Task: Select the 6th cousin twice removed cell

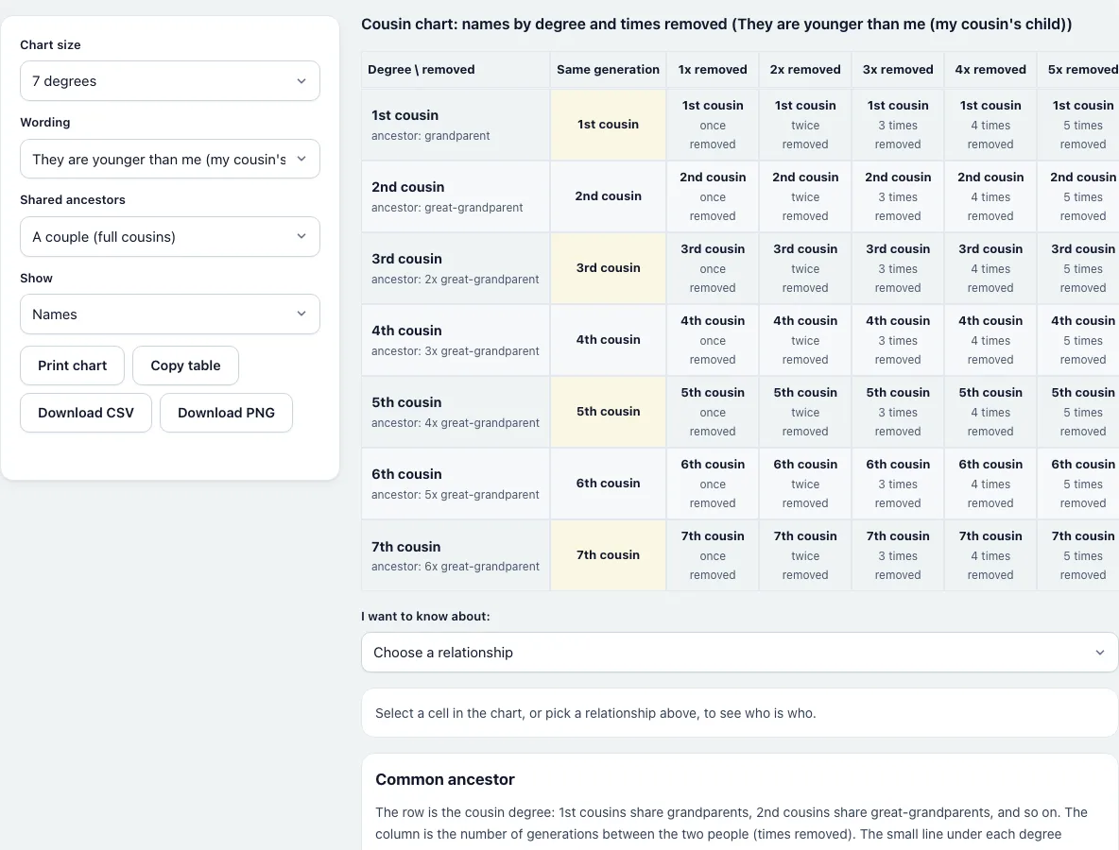Action: coord(805,484)
